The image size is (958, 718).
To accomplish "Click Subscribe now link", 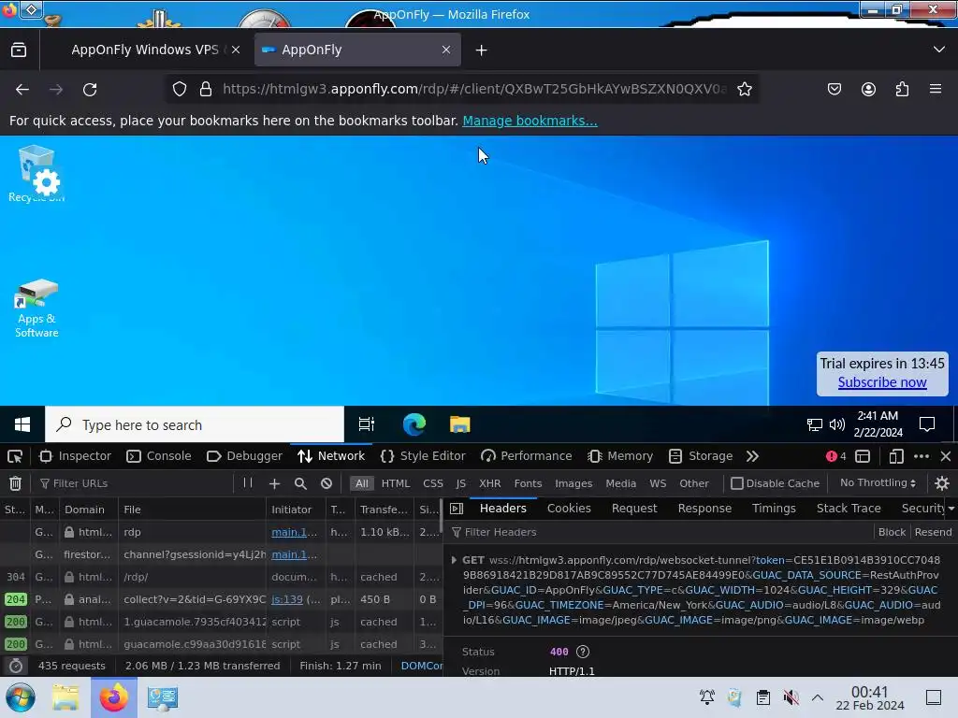I will click(882, 382).
